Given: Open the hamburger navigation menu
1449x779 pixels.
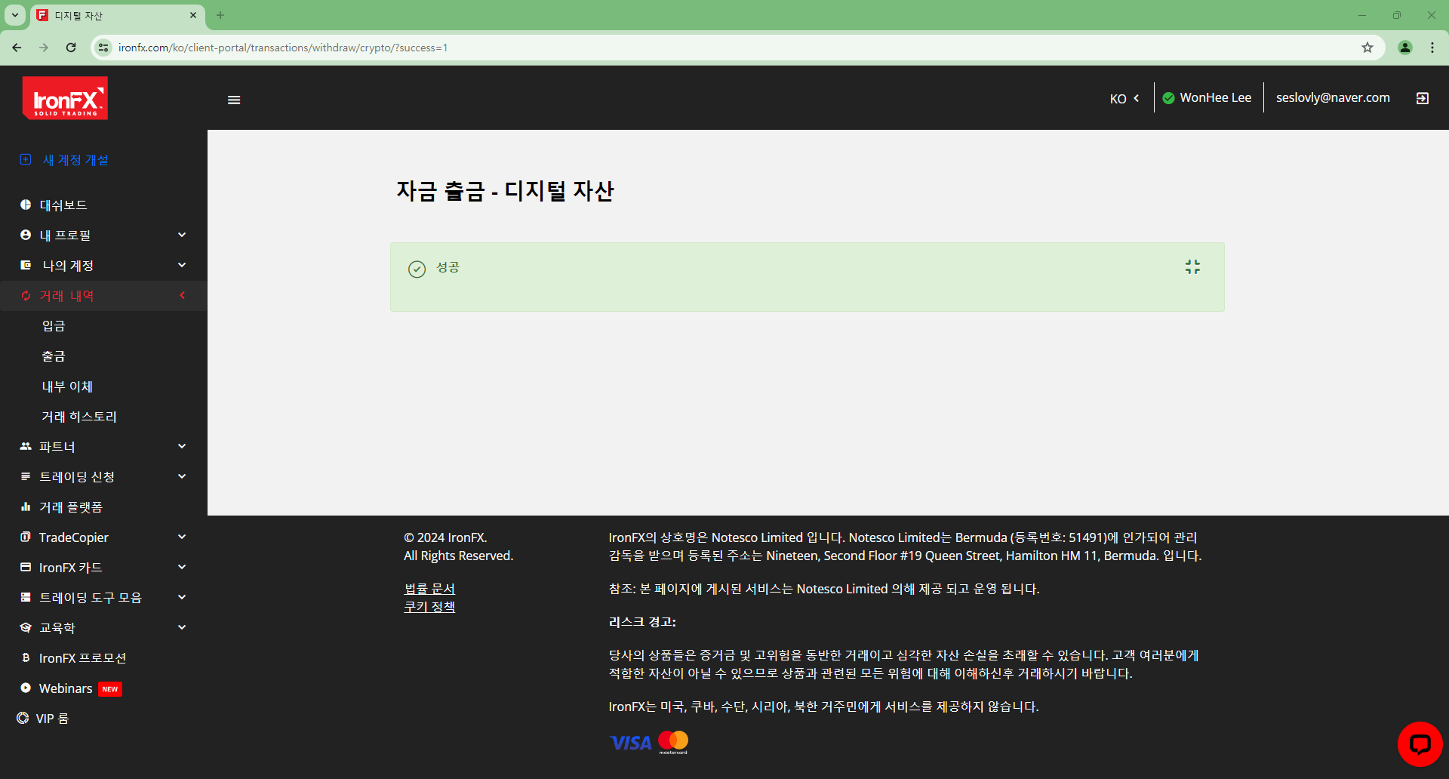Looking at the screenshot, I should [x=233, y=99].
